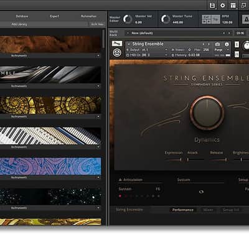Click the BPM value 120.00
This screenshot has height=249, width=249.
[x=227, y=22]
